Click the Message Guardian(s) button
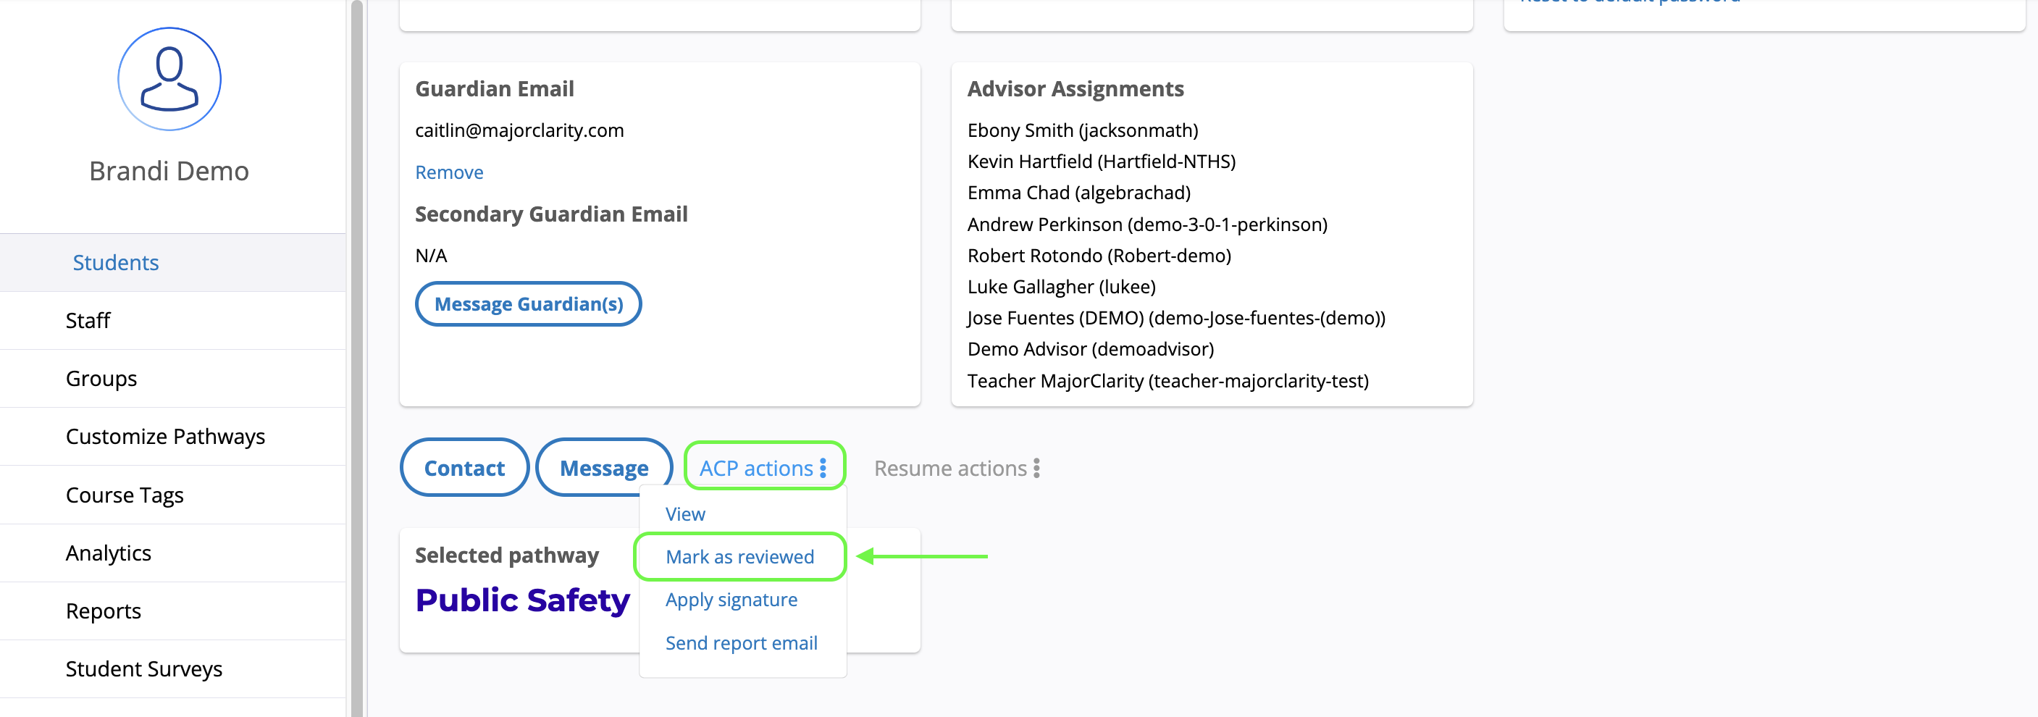 (x=529, y=304)
